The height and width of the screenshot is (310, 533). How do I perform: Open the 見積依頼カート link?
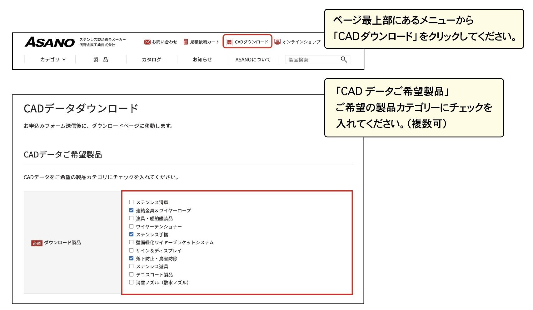(x=205, y=42)
